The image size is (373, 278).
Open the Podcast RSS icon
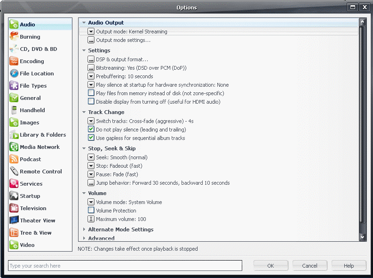(14, 159)
